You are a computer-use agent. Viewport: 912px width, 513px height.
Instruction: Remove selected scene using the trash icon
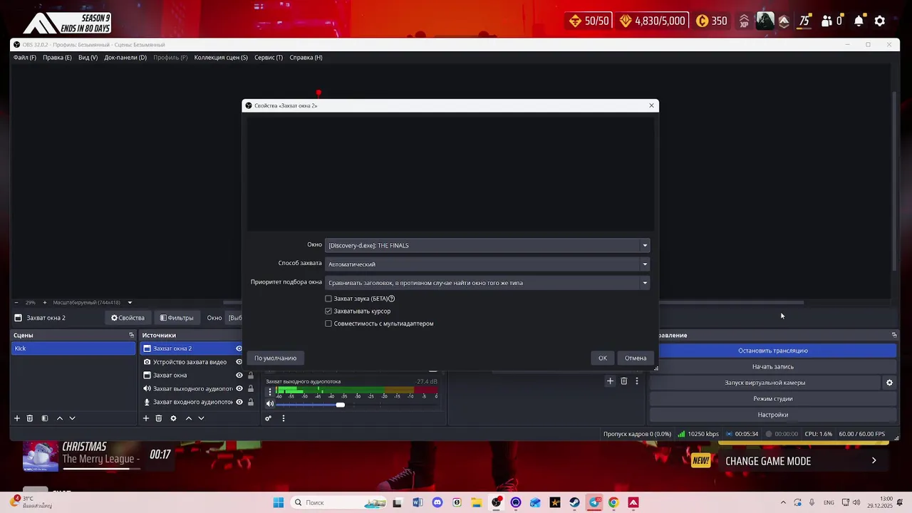click(30, 418)
